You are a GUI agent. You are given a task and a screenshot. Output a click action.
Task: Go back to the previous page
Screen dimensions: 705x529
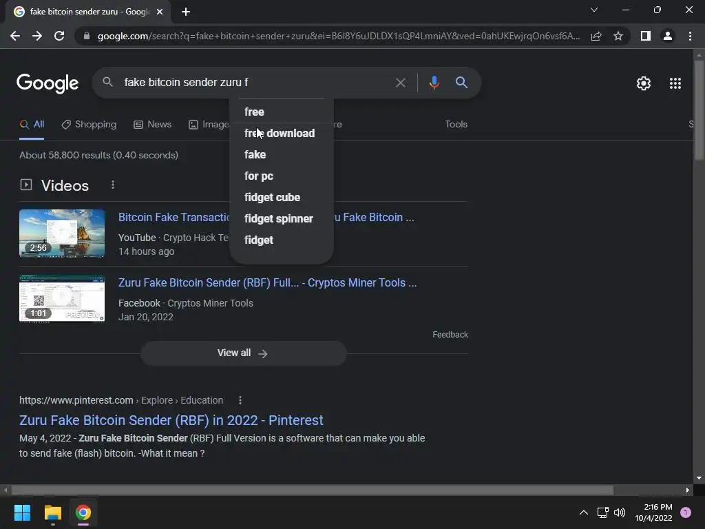15,36
